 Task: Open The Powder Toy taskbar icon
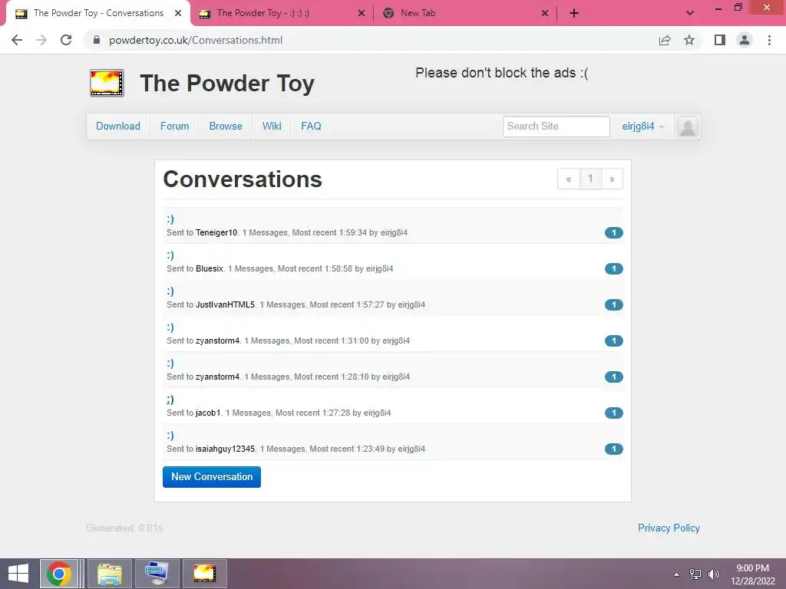point(204,574)
